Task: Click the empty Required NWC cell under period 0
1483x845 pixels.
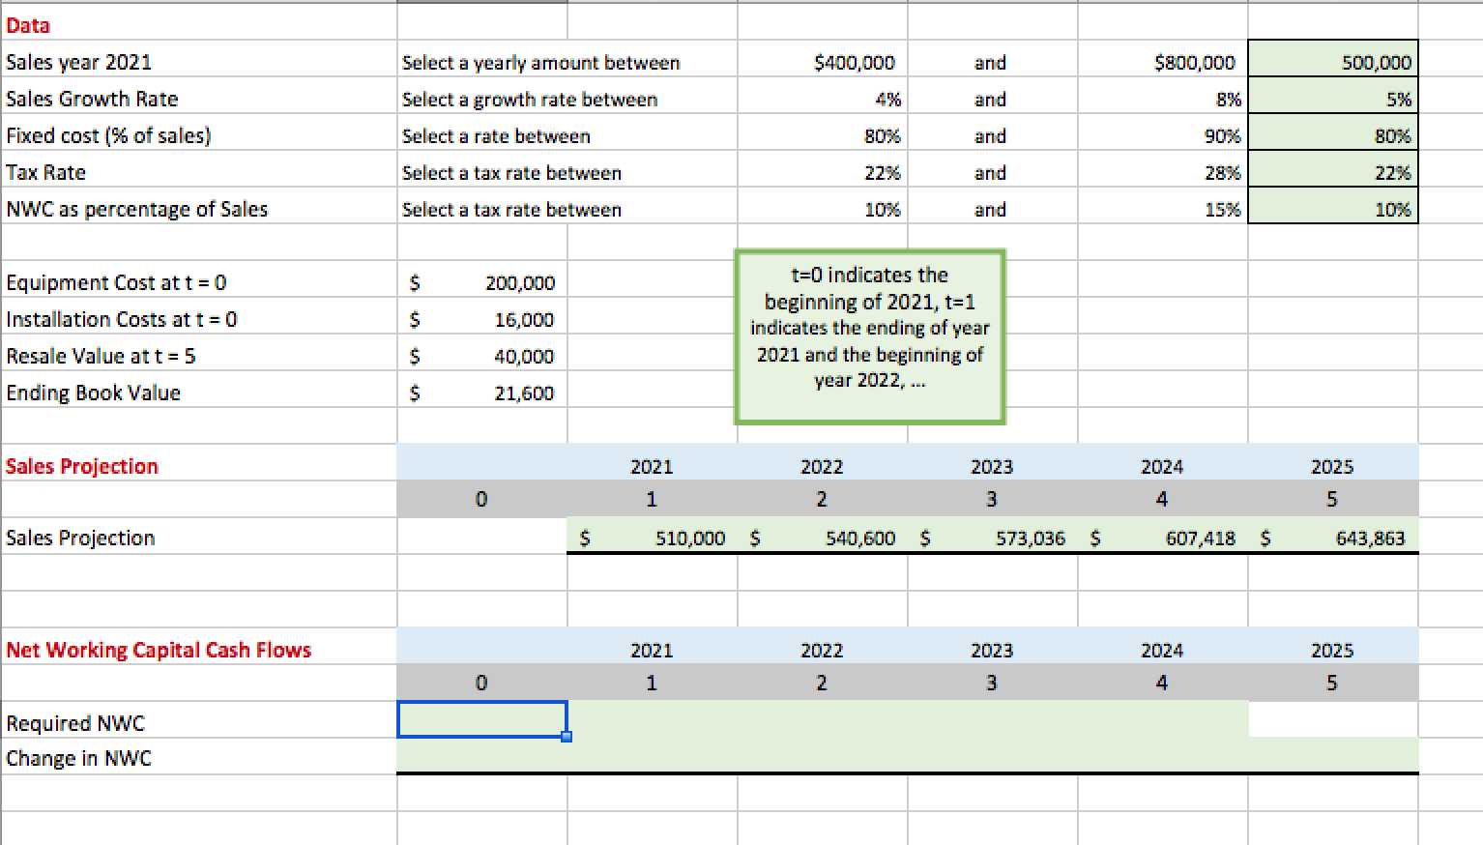Action: pos(480,718)
